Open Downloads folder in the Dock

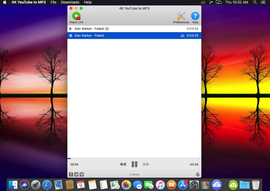pyautogui.click(x=245, y=185)
